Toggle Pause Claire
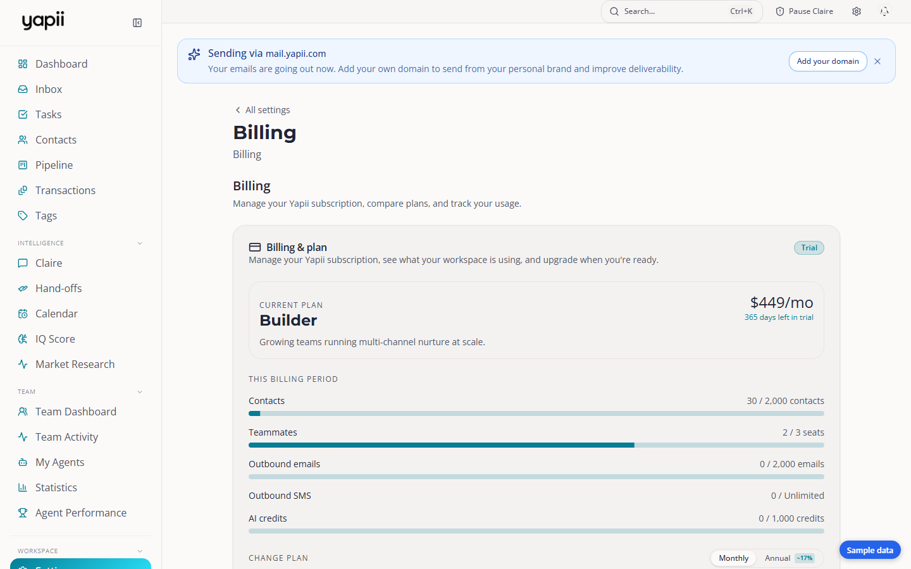 [x=805, y=11]
